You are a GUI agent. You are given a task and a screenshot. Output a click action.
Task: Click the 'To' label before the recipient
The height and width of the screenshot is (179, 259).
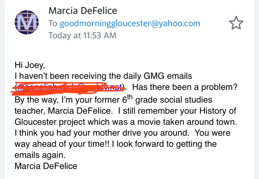[53, 23]
